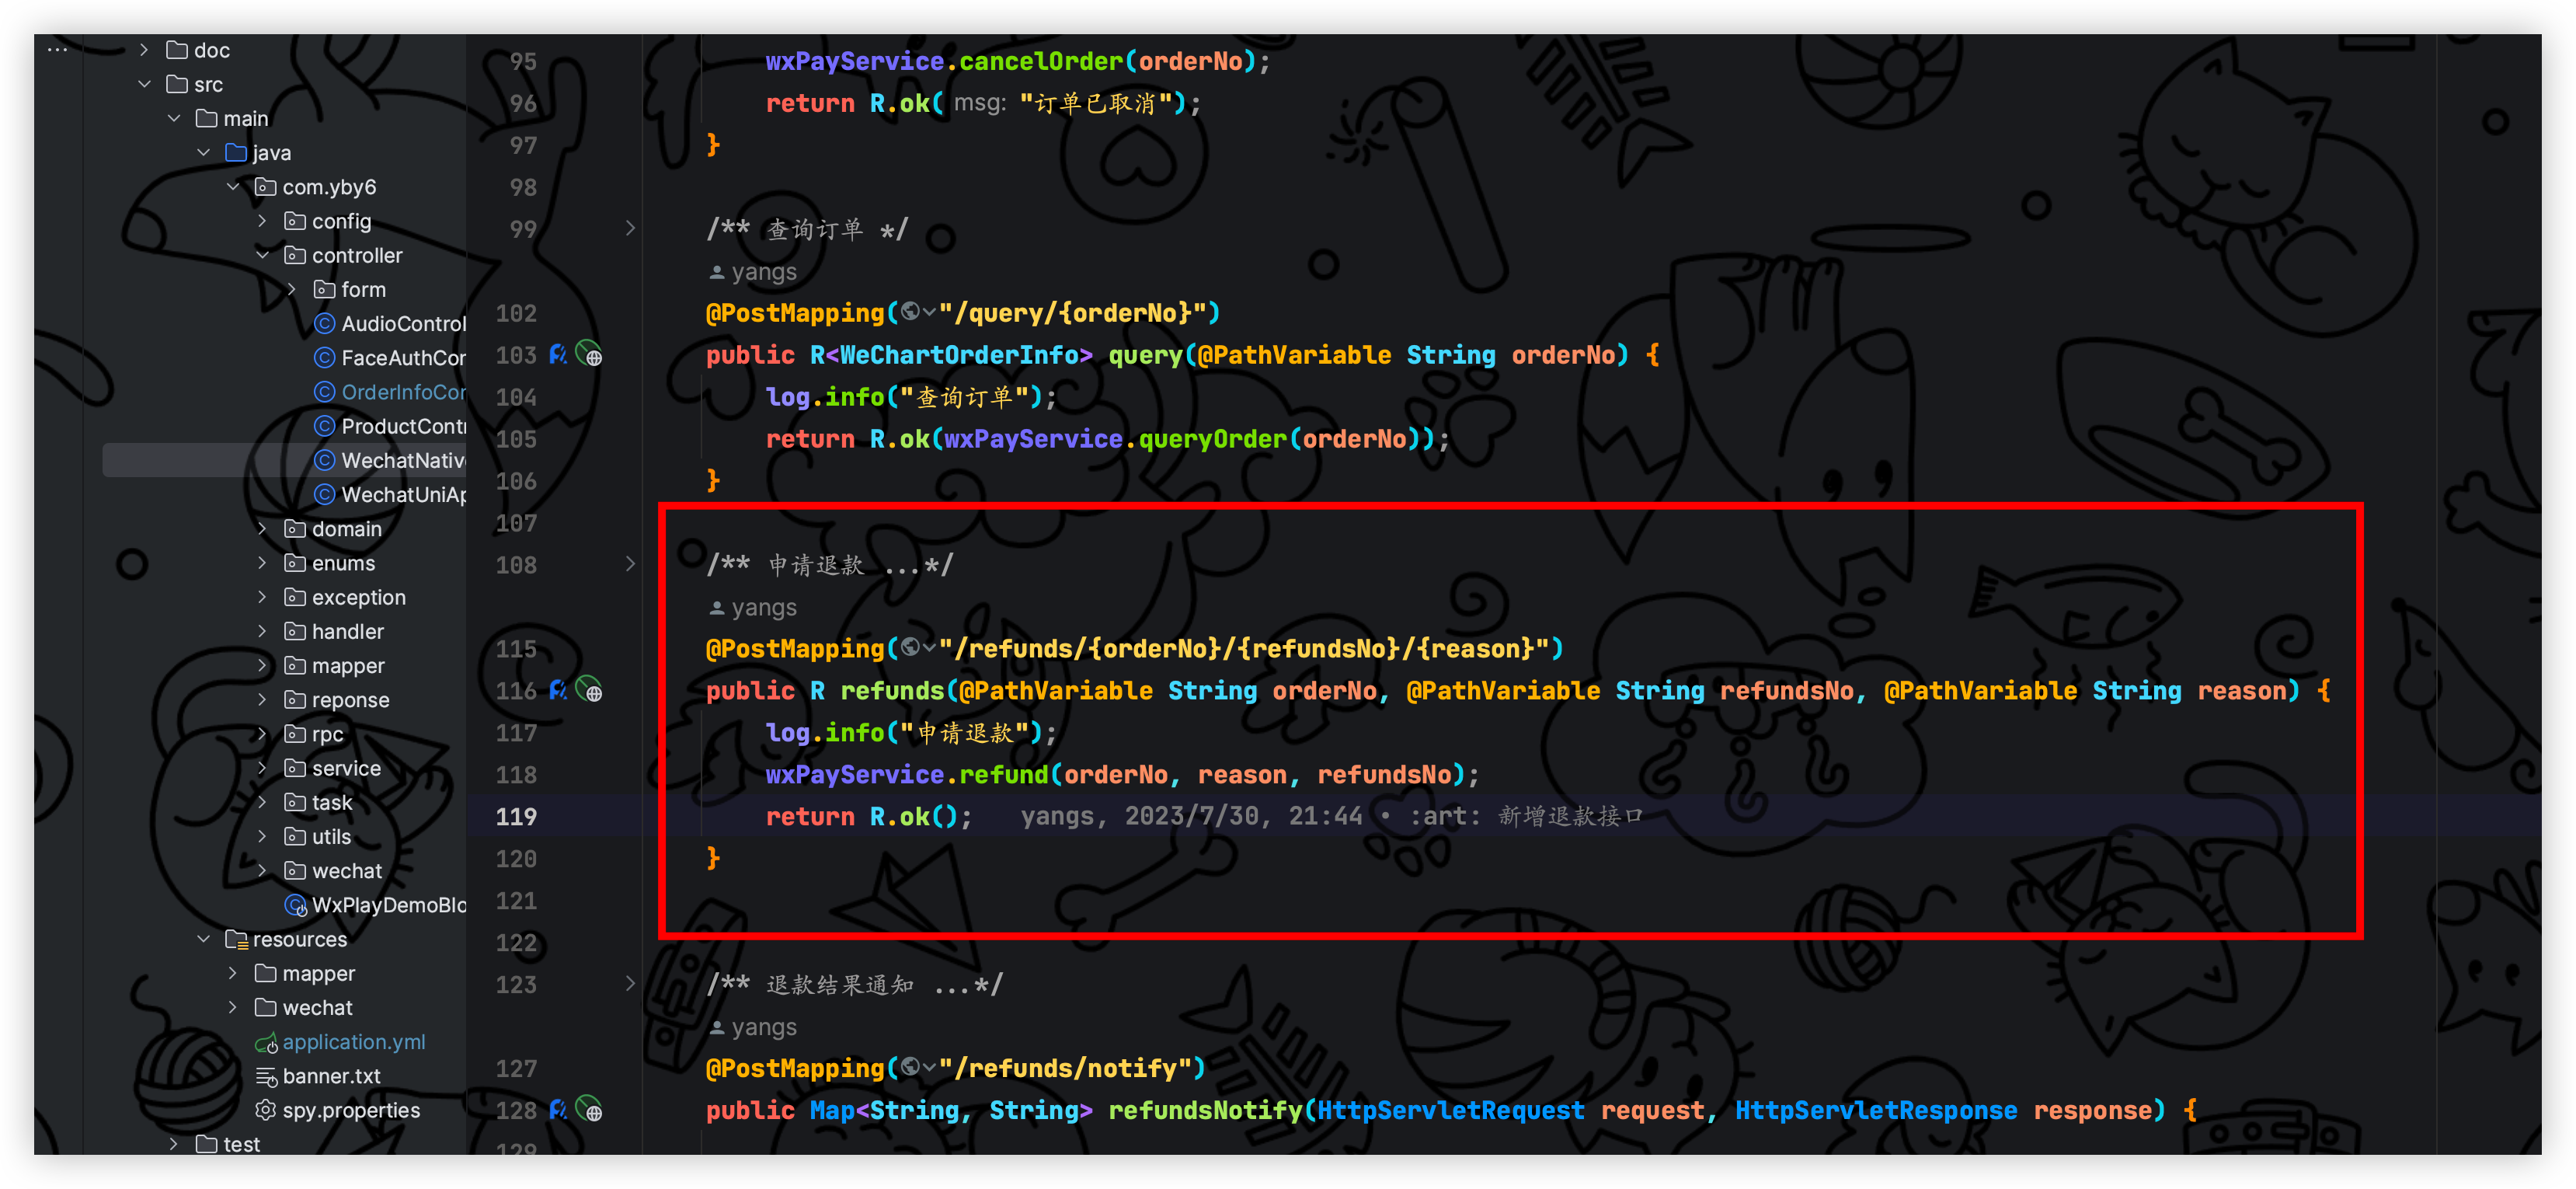
Task: Select the WechatNative controller file
Action: pyautogui.click(x=402, y=460)
